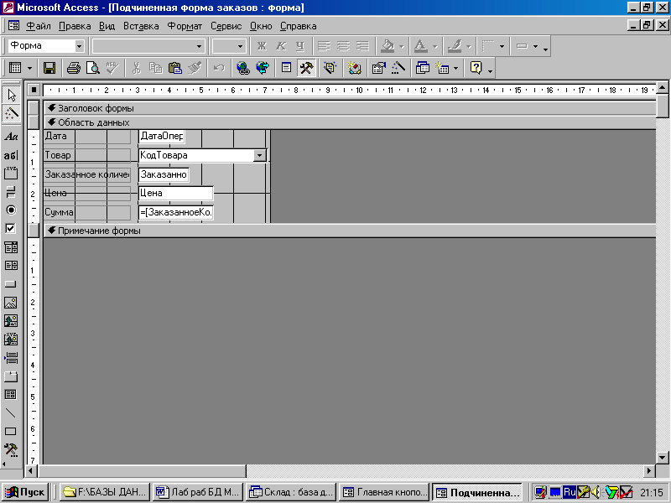Select the Image tool in toolbox
The image size is (671, 503).
click(x=11, y=303)
